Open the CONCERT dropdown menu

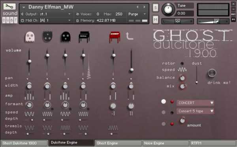(195, 103)
